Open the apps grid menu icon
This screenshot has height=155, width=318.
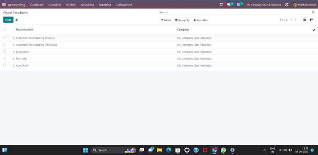4,5
